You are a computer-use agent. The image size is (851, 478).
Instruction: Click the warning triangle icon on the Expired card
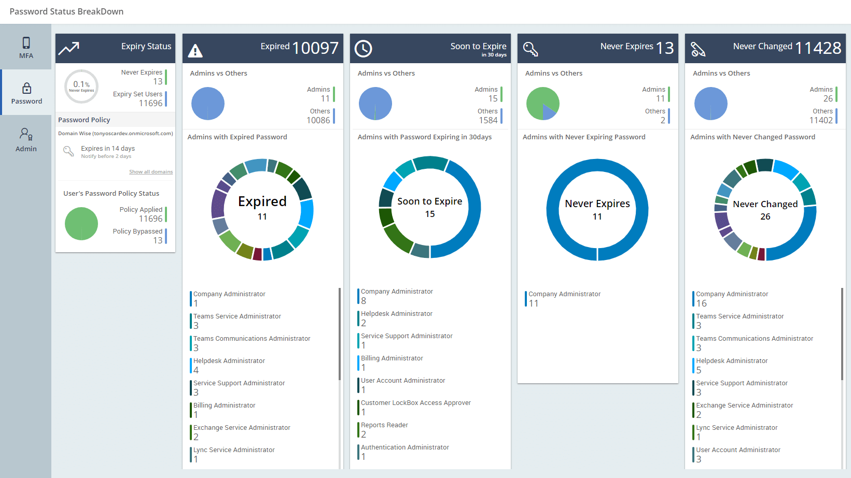pyautogui.click(x=196, y=48)
